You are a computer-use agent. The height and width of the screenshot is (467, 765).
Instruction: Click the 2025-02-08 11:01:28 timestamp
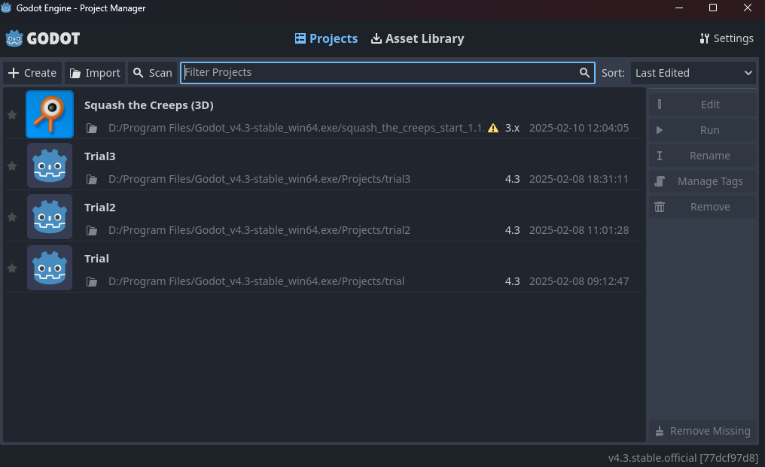579,231
